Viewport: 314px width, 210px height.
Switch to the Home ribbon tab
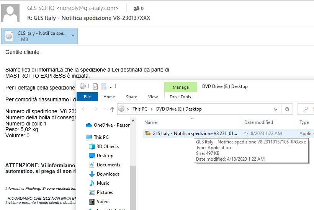click(109, 97)
